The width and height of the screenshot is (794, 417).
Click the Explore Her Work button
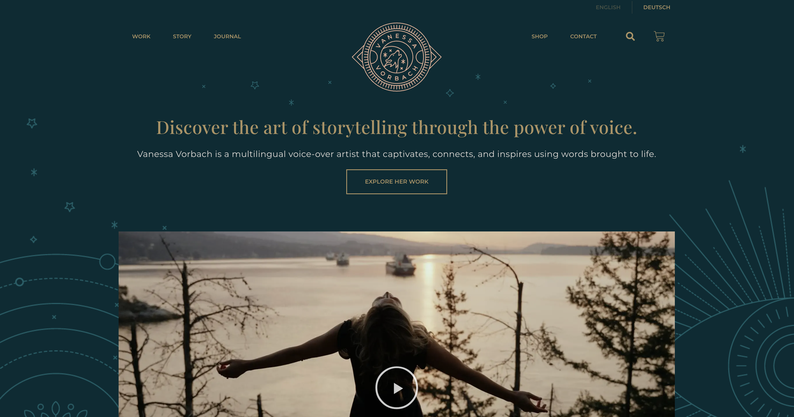coord(396,182)
